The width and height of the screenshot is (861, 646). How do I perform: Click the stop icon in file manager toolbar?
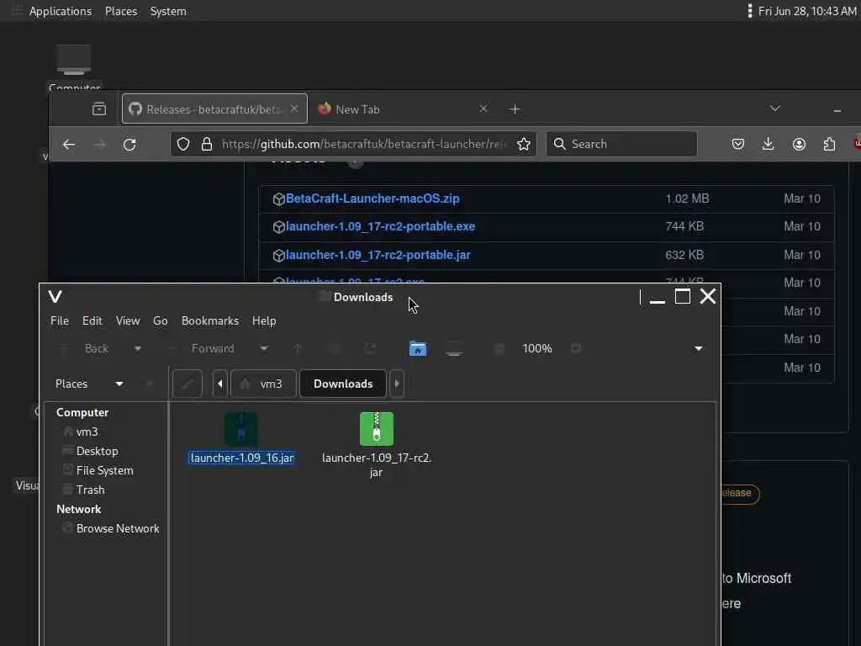tap(334, 349)
